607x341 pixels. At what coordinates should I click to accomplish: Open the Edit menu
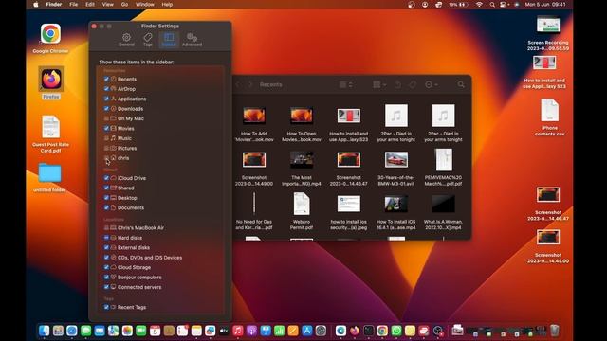tap(90, 5)
